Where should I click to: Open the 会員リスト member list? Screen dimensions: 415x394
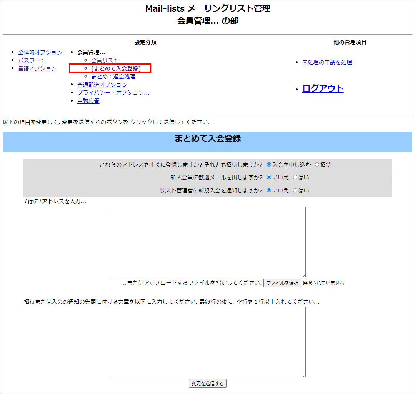pyautogui.click(x=105, y=60)
